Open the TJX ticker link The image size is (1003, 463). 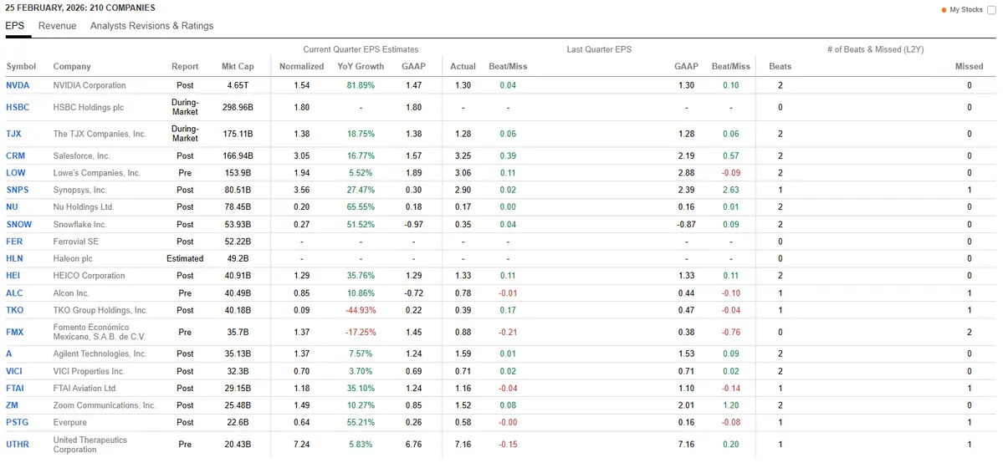(x=13, y=134)
